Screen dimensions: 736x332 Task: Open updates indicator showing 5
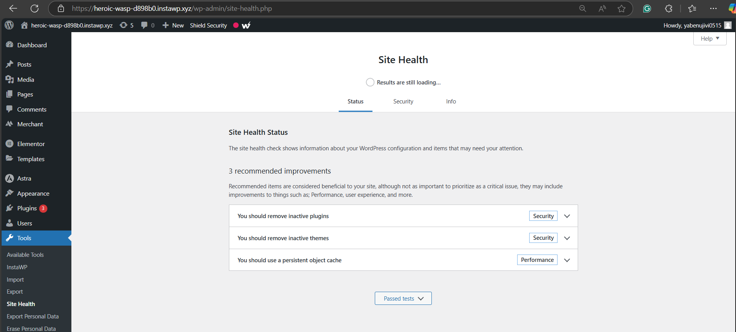click(x=126, y=25)
